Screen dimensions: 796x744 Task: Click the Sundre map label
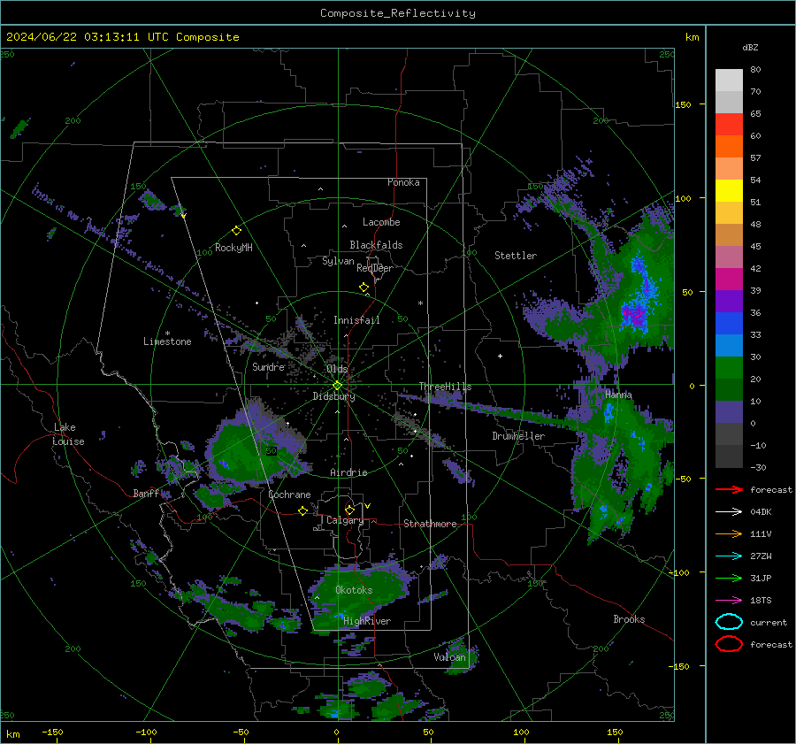(268, 366)
